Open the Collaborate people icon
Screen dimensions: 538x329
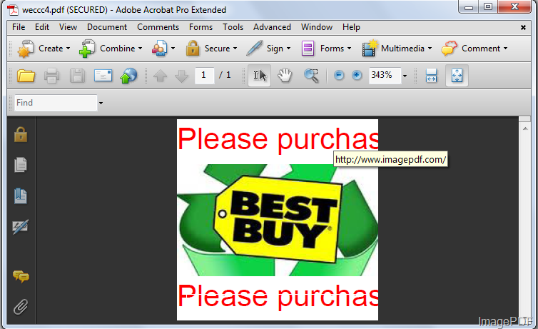(160, 49)
